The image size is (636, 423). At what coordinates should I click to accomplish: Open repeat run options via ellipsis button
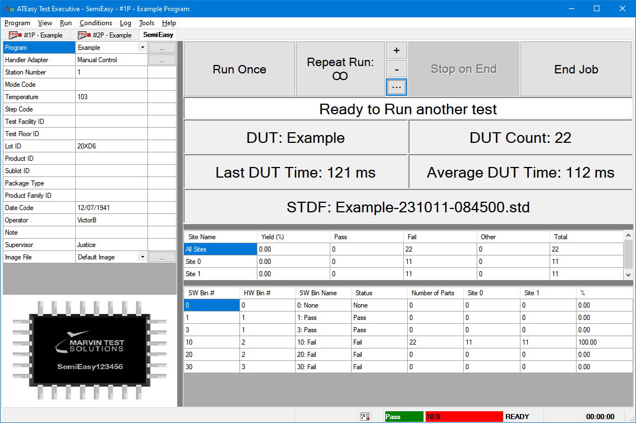coord(397,87)
